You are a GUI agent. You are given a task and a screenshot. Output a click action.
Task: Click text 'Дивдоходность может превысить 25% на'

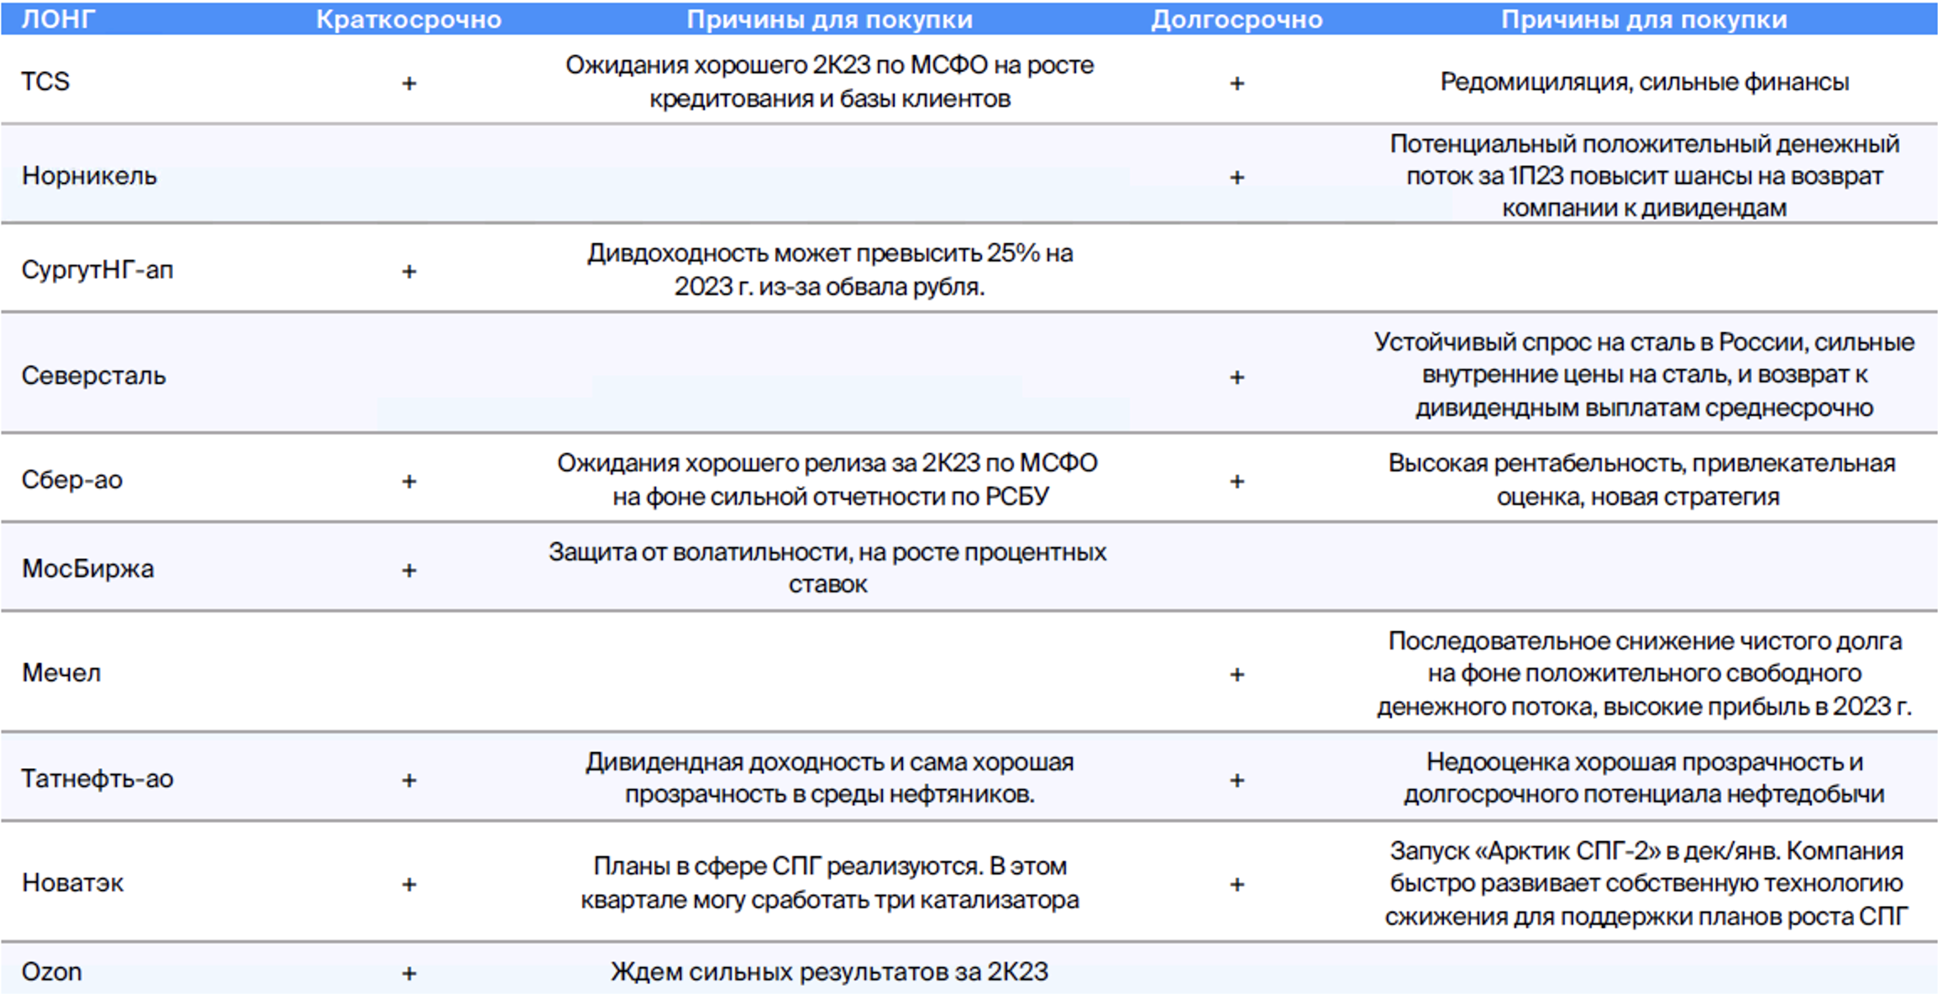pyautogui.click(x=829, y=253)
